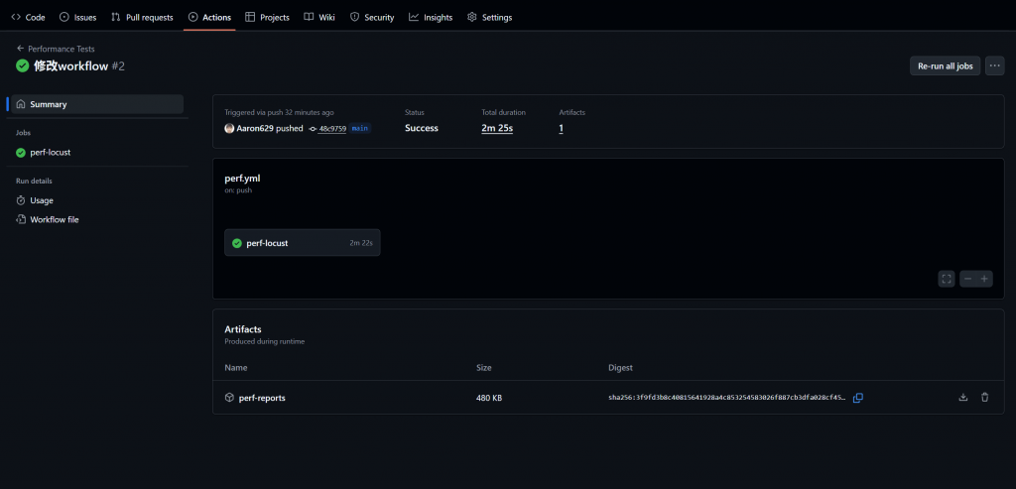Click the Projects table icon

(x=250, y=18)
